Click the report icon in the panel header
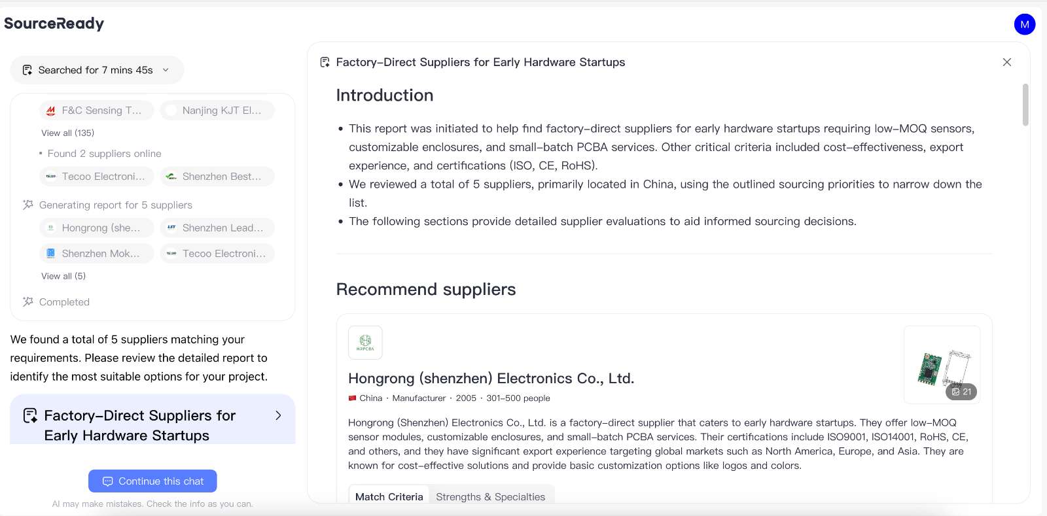 [x=325, y=62]
